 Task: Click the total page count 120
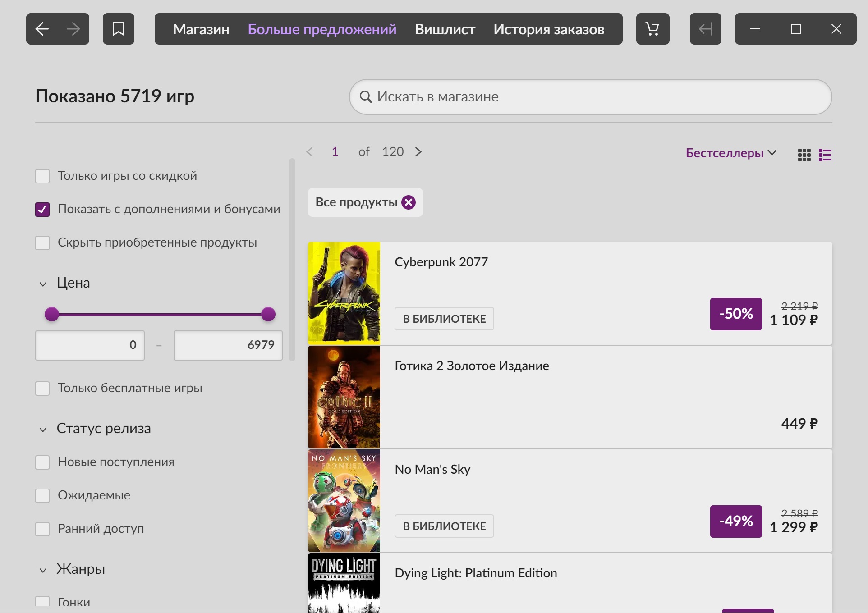[393, 152]
